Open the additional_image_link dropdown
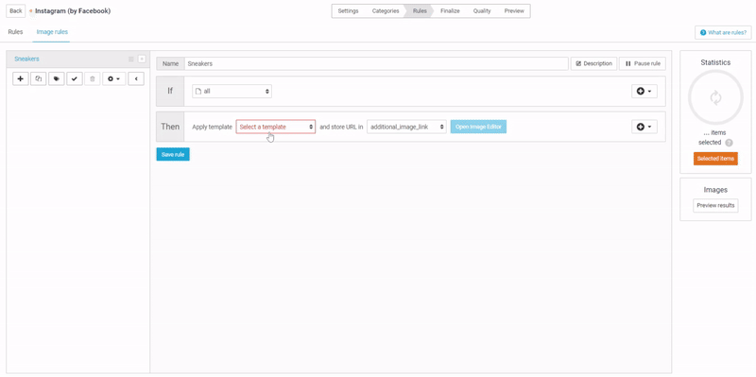The image size is (756, 377). coord(406,127)
